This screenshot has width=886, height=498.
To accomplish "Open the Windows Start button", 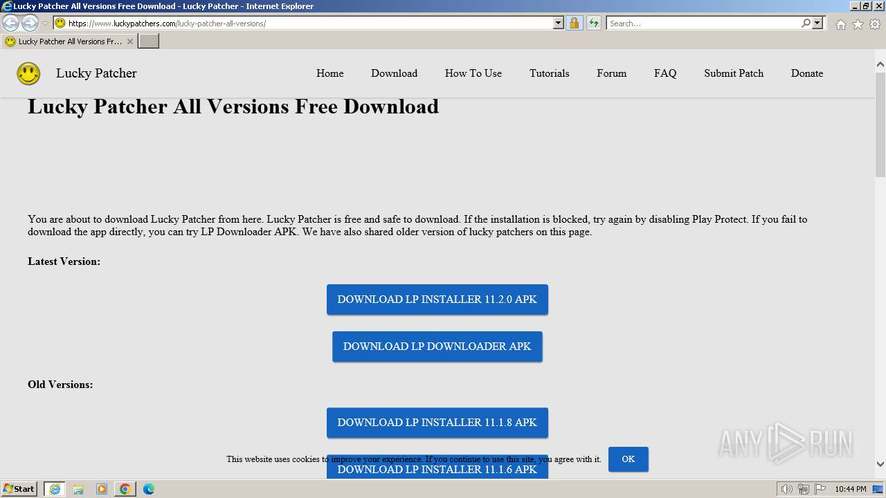I will 19,489.
